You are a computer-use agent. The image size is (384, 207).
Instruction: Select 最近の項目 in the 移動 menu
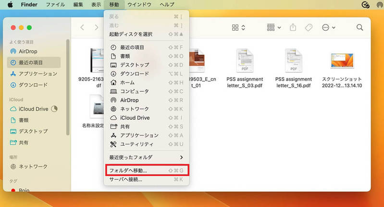tap(146, 48)
